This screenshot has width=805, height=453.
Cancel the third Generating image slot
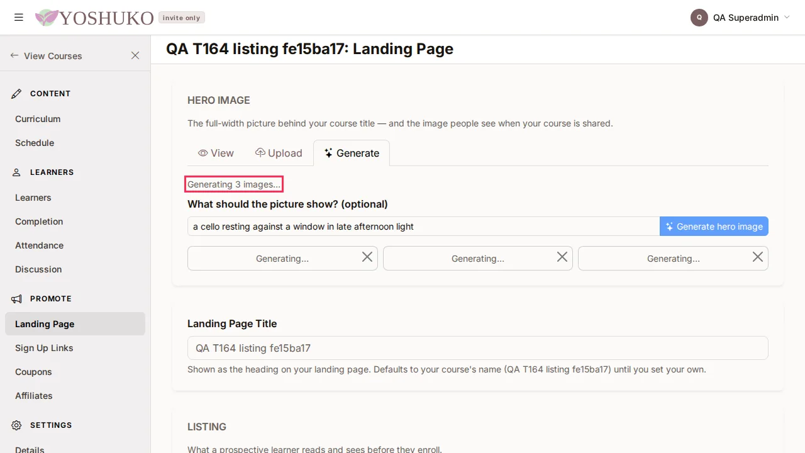tap(758, 257)
